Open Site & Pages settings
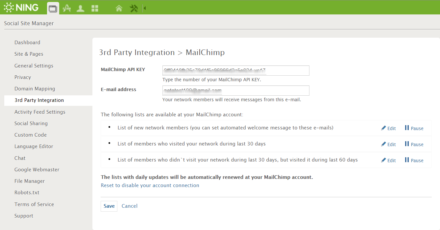 (x=29, y=54)
